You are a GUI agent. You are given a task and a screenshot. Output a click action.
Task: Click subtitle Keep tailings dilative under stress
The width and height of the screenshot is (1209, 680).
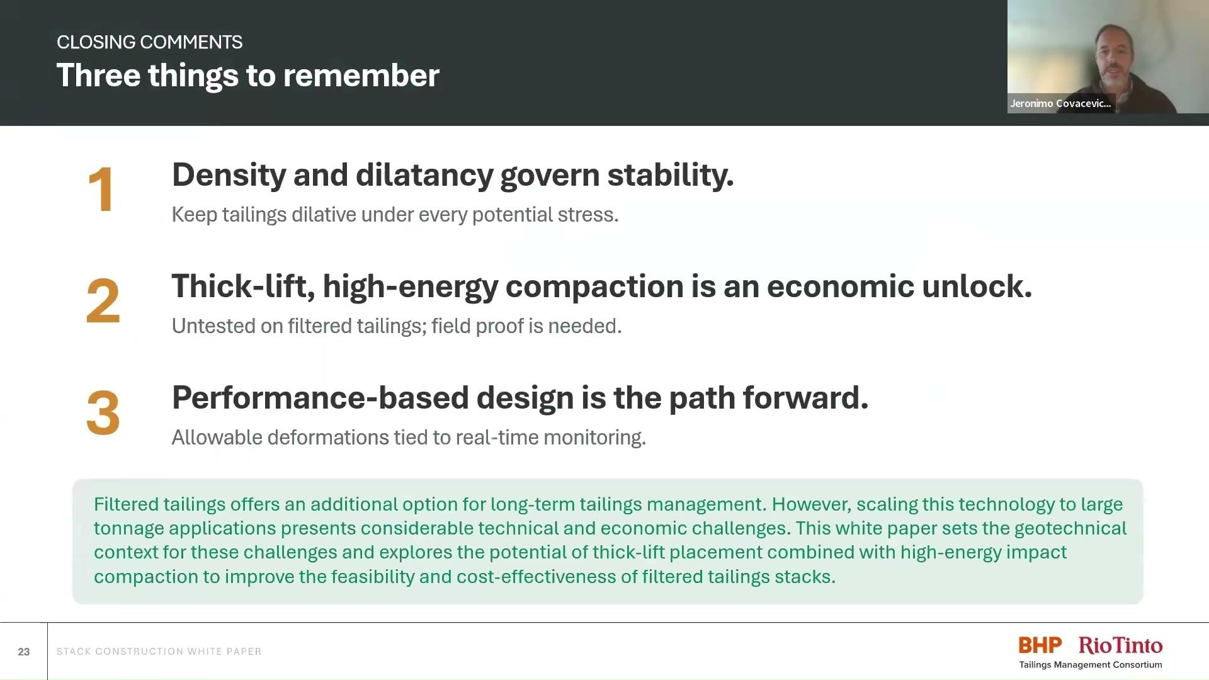point(395,215)
